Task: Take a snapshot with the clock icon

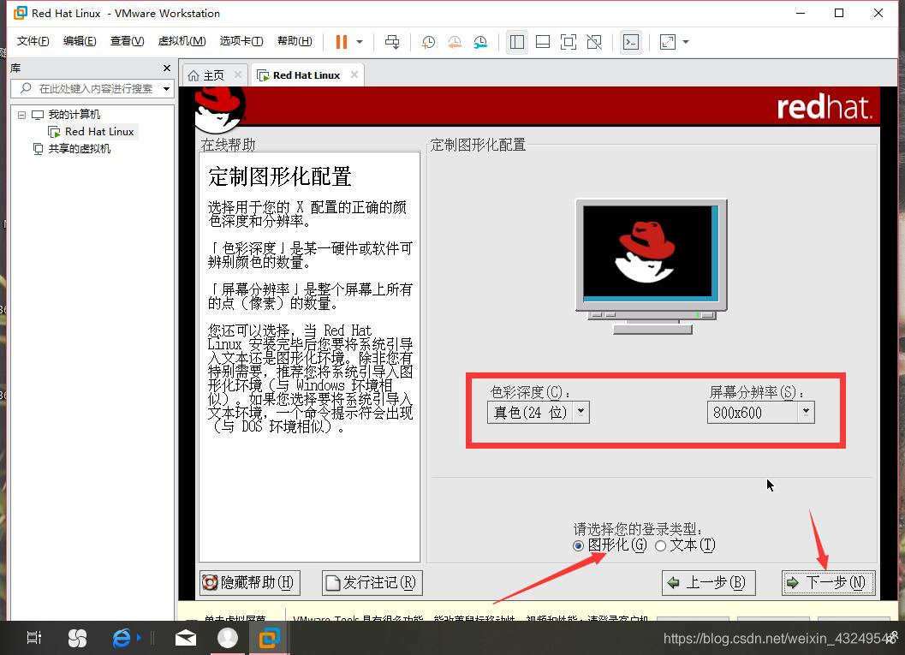Action: click(428, 42)
